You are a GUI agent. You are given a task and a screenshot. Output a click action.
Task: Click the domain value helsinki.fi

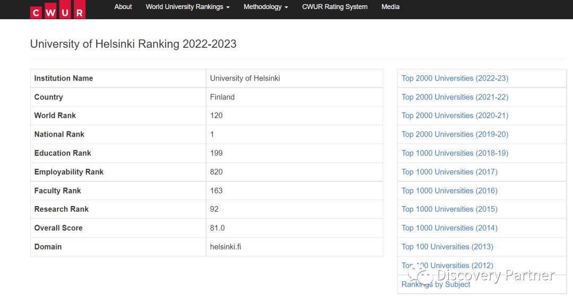point(225,247)
